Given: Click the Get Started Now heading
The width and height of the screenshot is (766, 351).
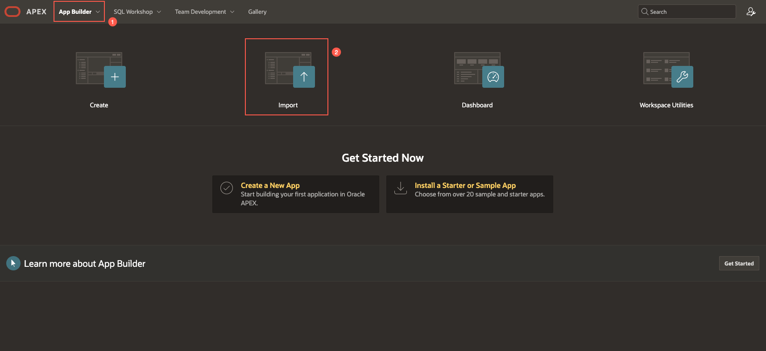Looking at the screenshot, I should pos(383,158).
